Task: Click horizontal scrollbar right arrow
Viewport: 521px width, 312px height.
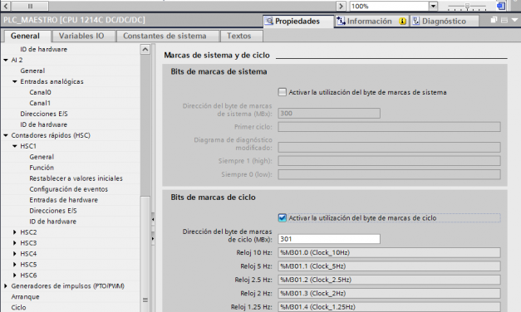Action: (x=341, y=6)
